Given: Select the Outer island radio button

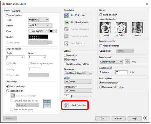Looking at the screenshot, I should click(117, 35).
